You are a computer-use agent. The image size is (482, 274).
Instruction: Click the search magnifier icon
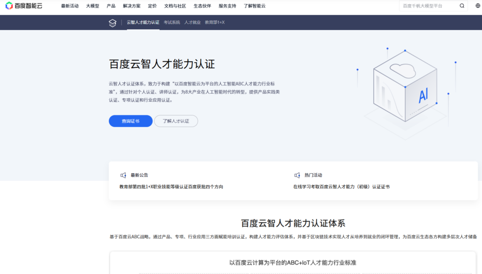462,6
